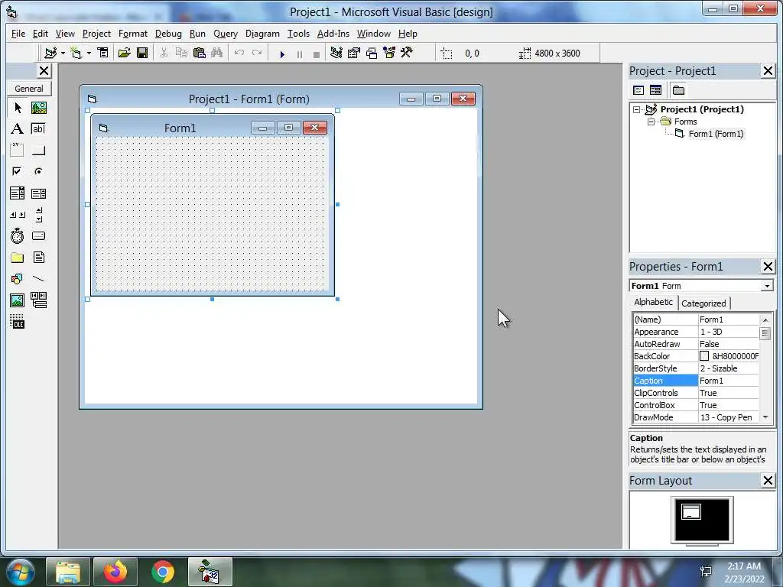Select the BorderStyle property row
Screen dimensions: 783x587
point(696,368)
